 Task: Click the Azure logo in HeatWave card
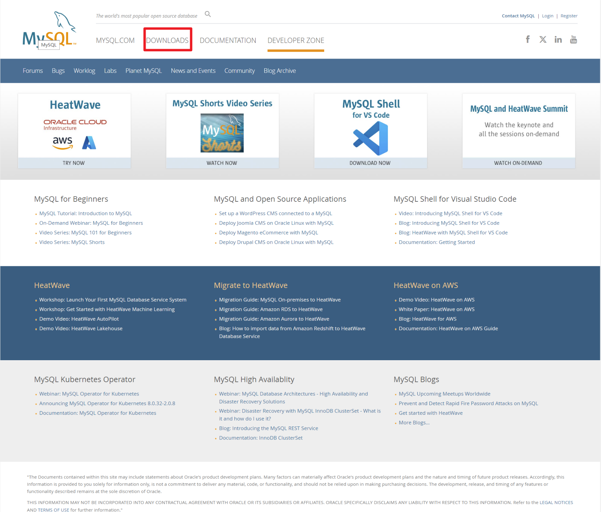(89, 142)
